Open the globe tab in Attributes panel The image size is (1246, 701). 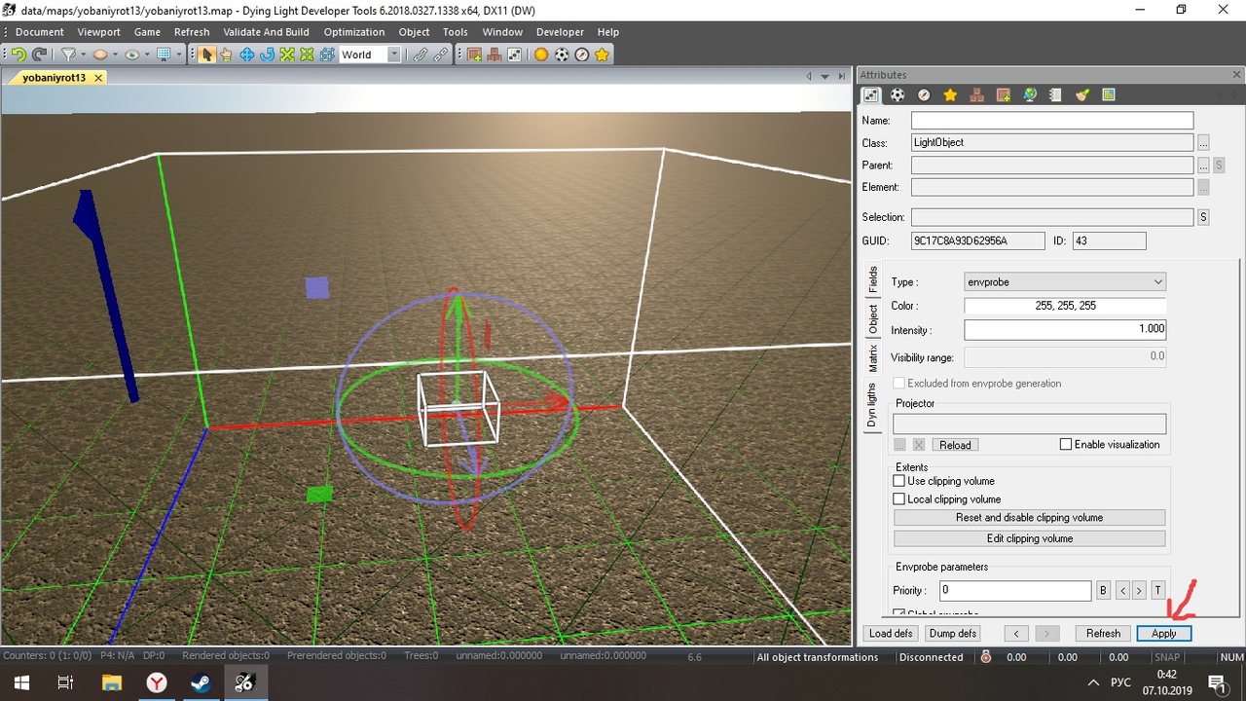click(x=1030, y=95)
